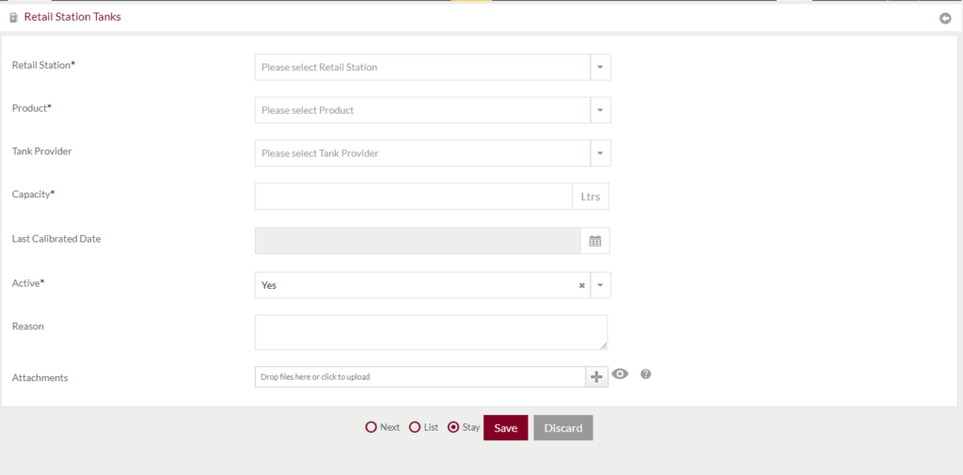Click the Drop files here upload box
Viewport: 963px width, 475px height.
[420, 376]
